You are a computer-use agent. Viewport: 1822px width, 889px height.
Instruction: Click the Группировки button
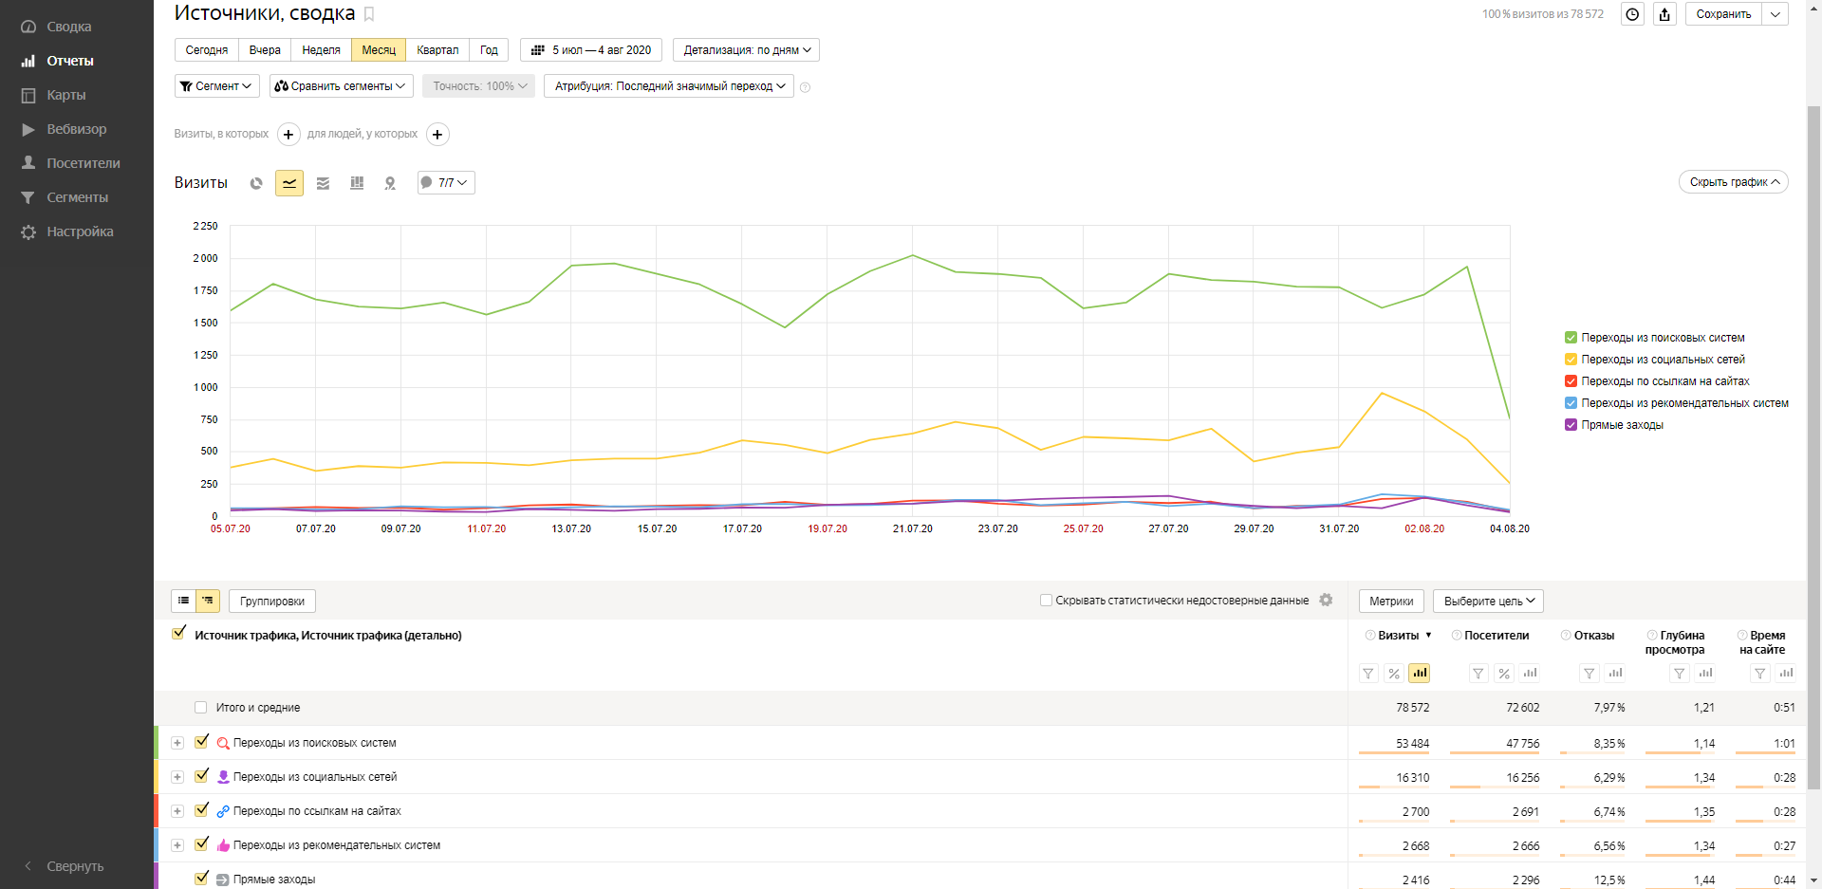point(272,601)
